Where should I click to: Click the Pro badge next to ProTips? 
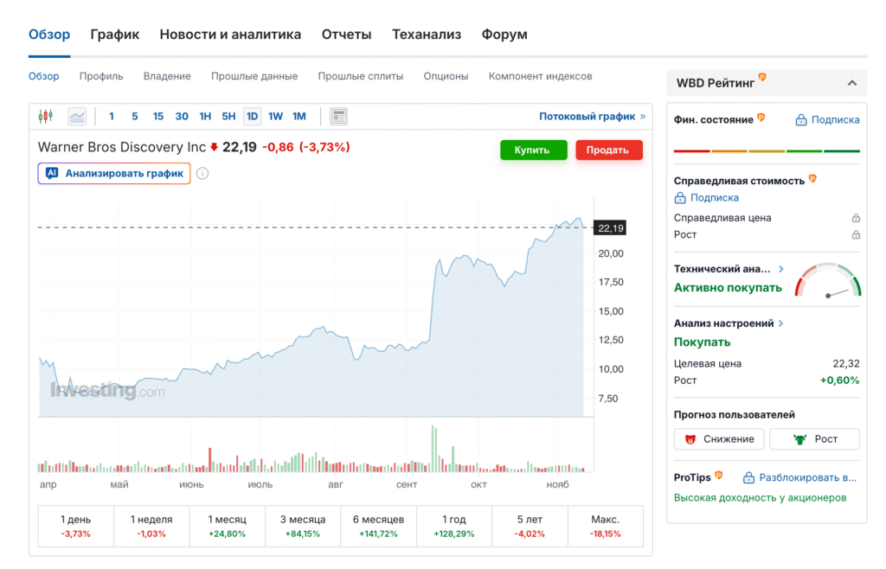[x=719, y=476]
